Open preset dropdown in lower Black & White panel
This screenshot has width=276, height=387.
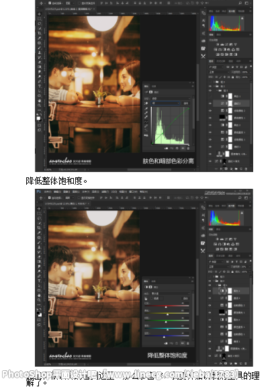pyautogui.click(x=170, y=294)
